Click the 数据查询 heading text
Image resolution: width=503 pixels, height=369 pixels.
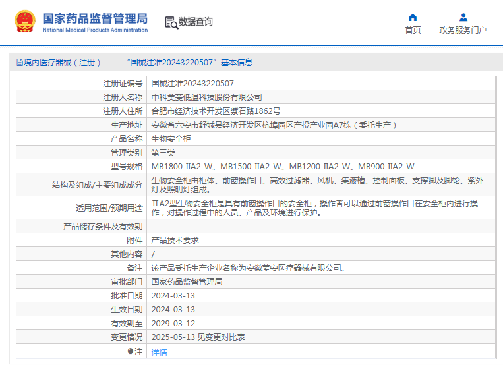coord(195,22)
